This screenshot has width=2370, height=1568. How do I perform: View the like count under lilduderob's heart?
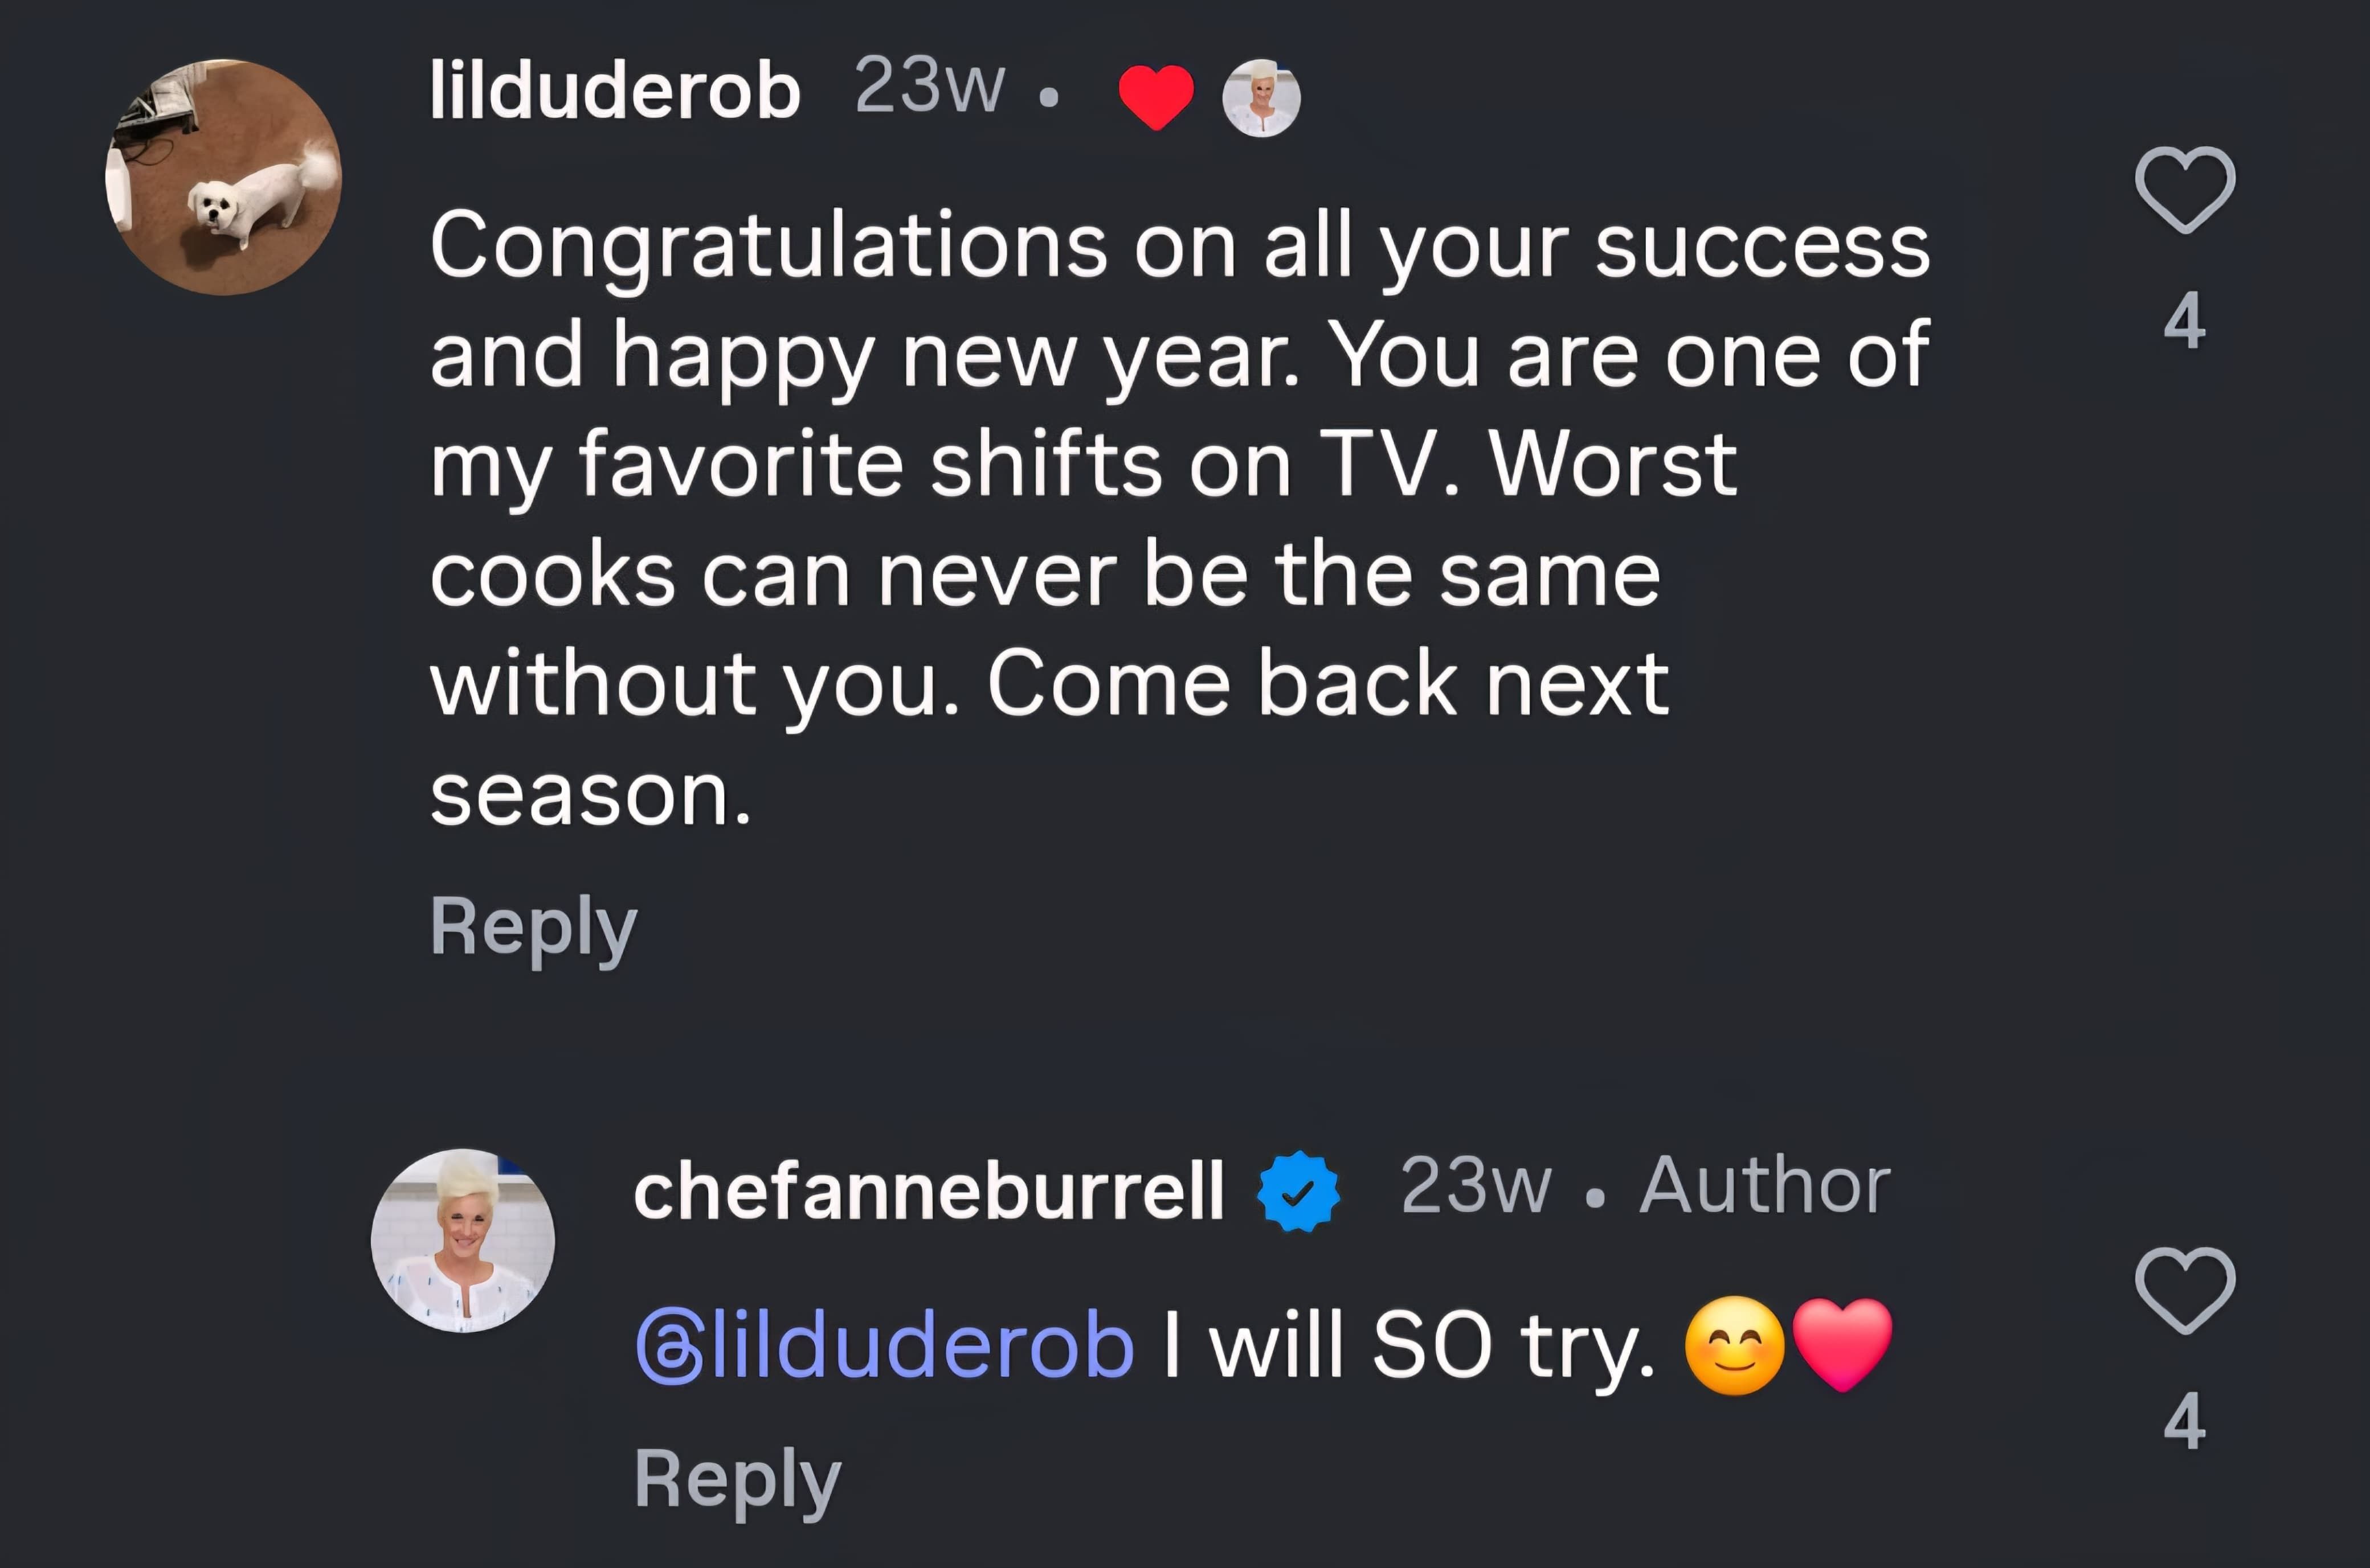2184,321
